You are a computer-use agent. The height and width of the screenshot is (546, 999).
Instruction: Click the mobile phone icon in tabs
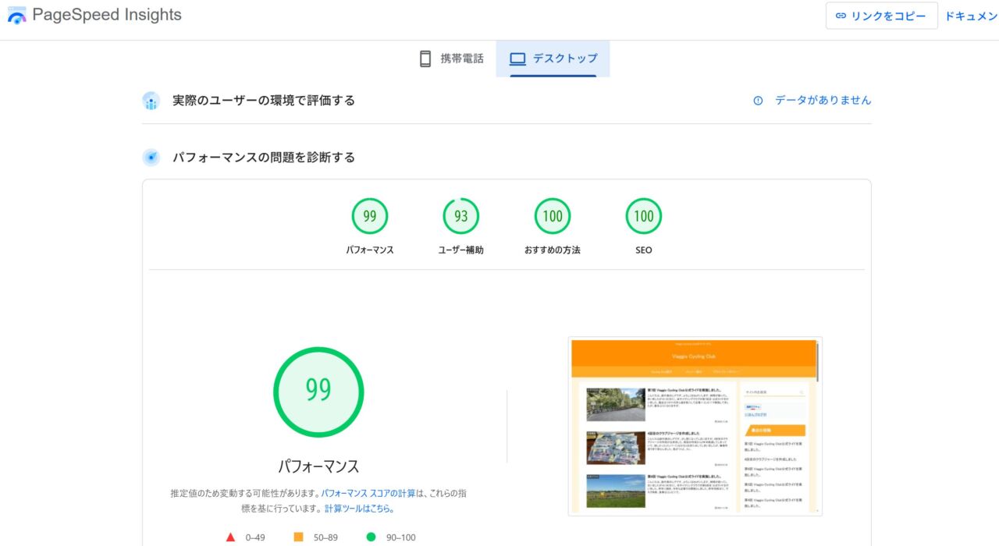(x=425, y=58)
